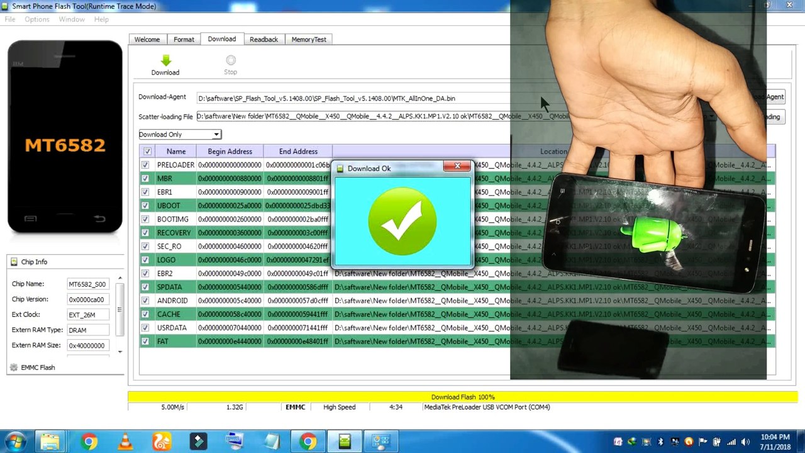Click the green Download arrow icon

pyautogui.click(x=165, y=60)
